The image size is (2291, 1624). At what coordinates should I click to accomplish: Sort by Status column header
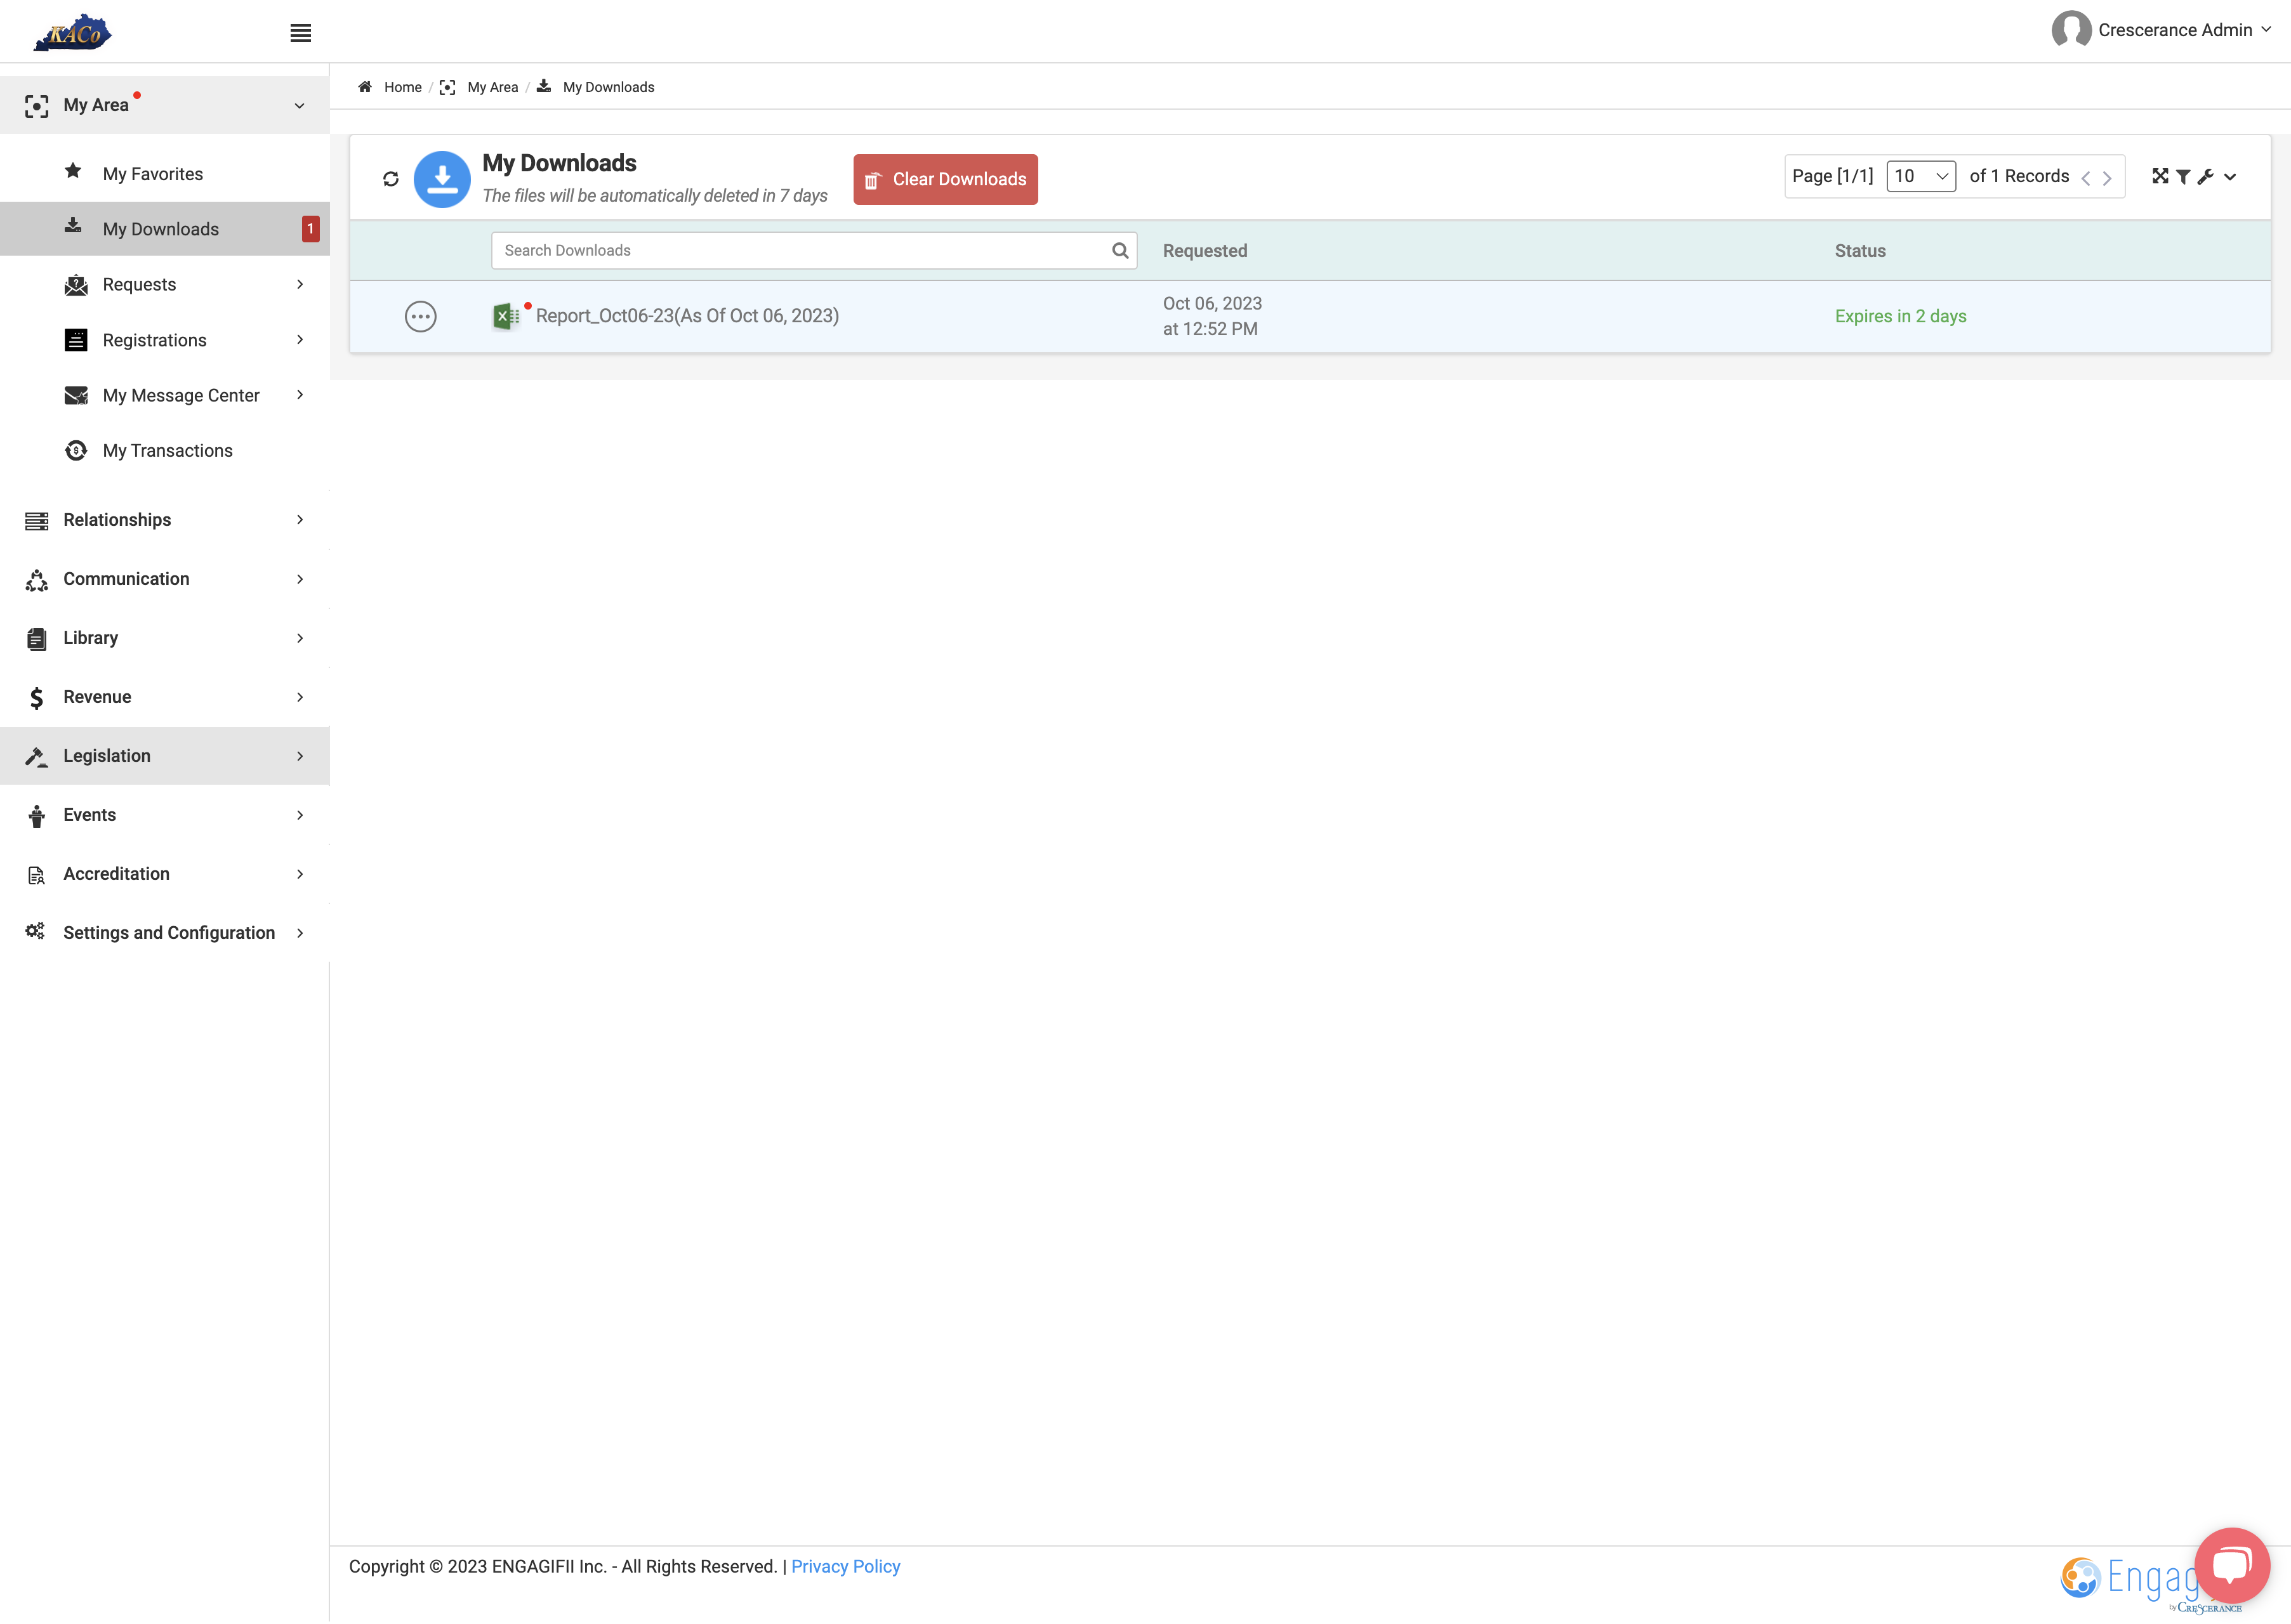(1860, 251)
